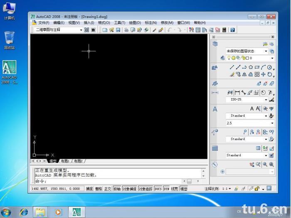Viewport: 291px width, 218px height.
Task: Click the Mirror tool icon
Action: tap(244, 75)
